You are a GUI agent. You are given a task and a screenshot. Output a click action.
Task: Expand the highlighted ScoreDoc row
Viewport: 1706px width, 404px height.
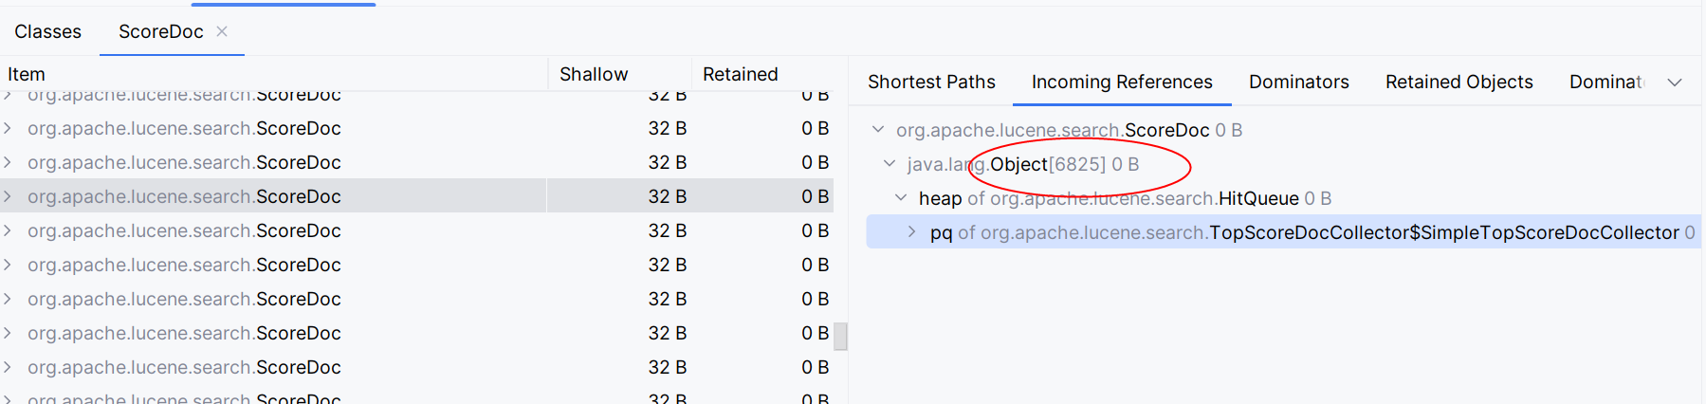coord(8,196)
